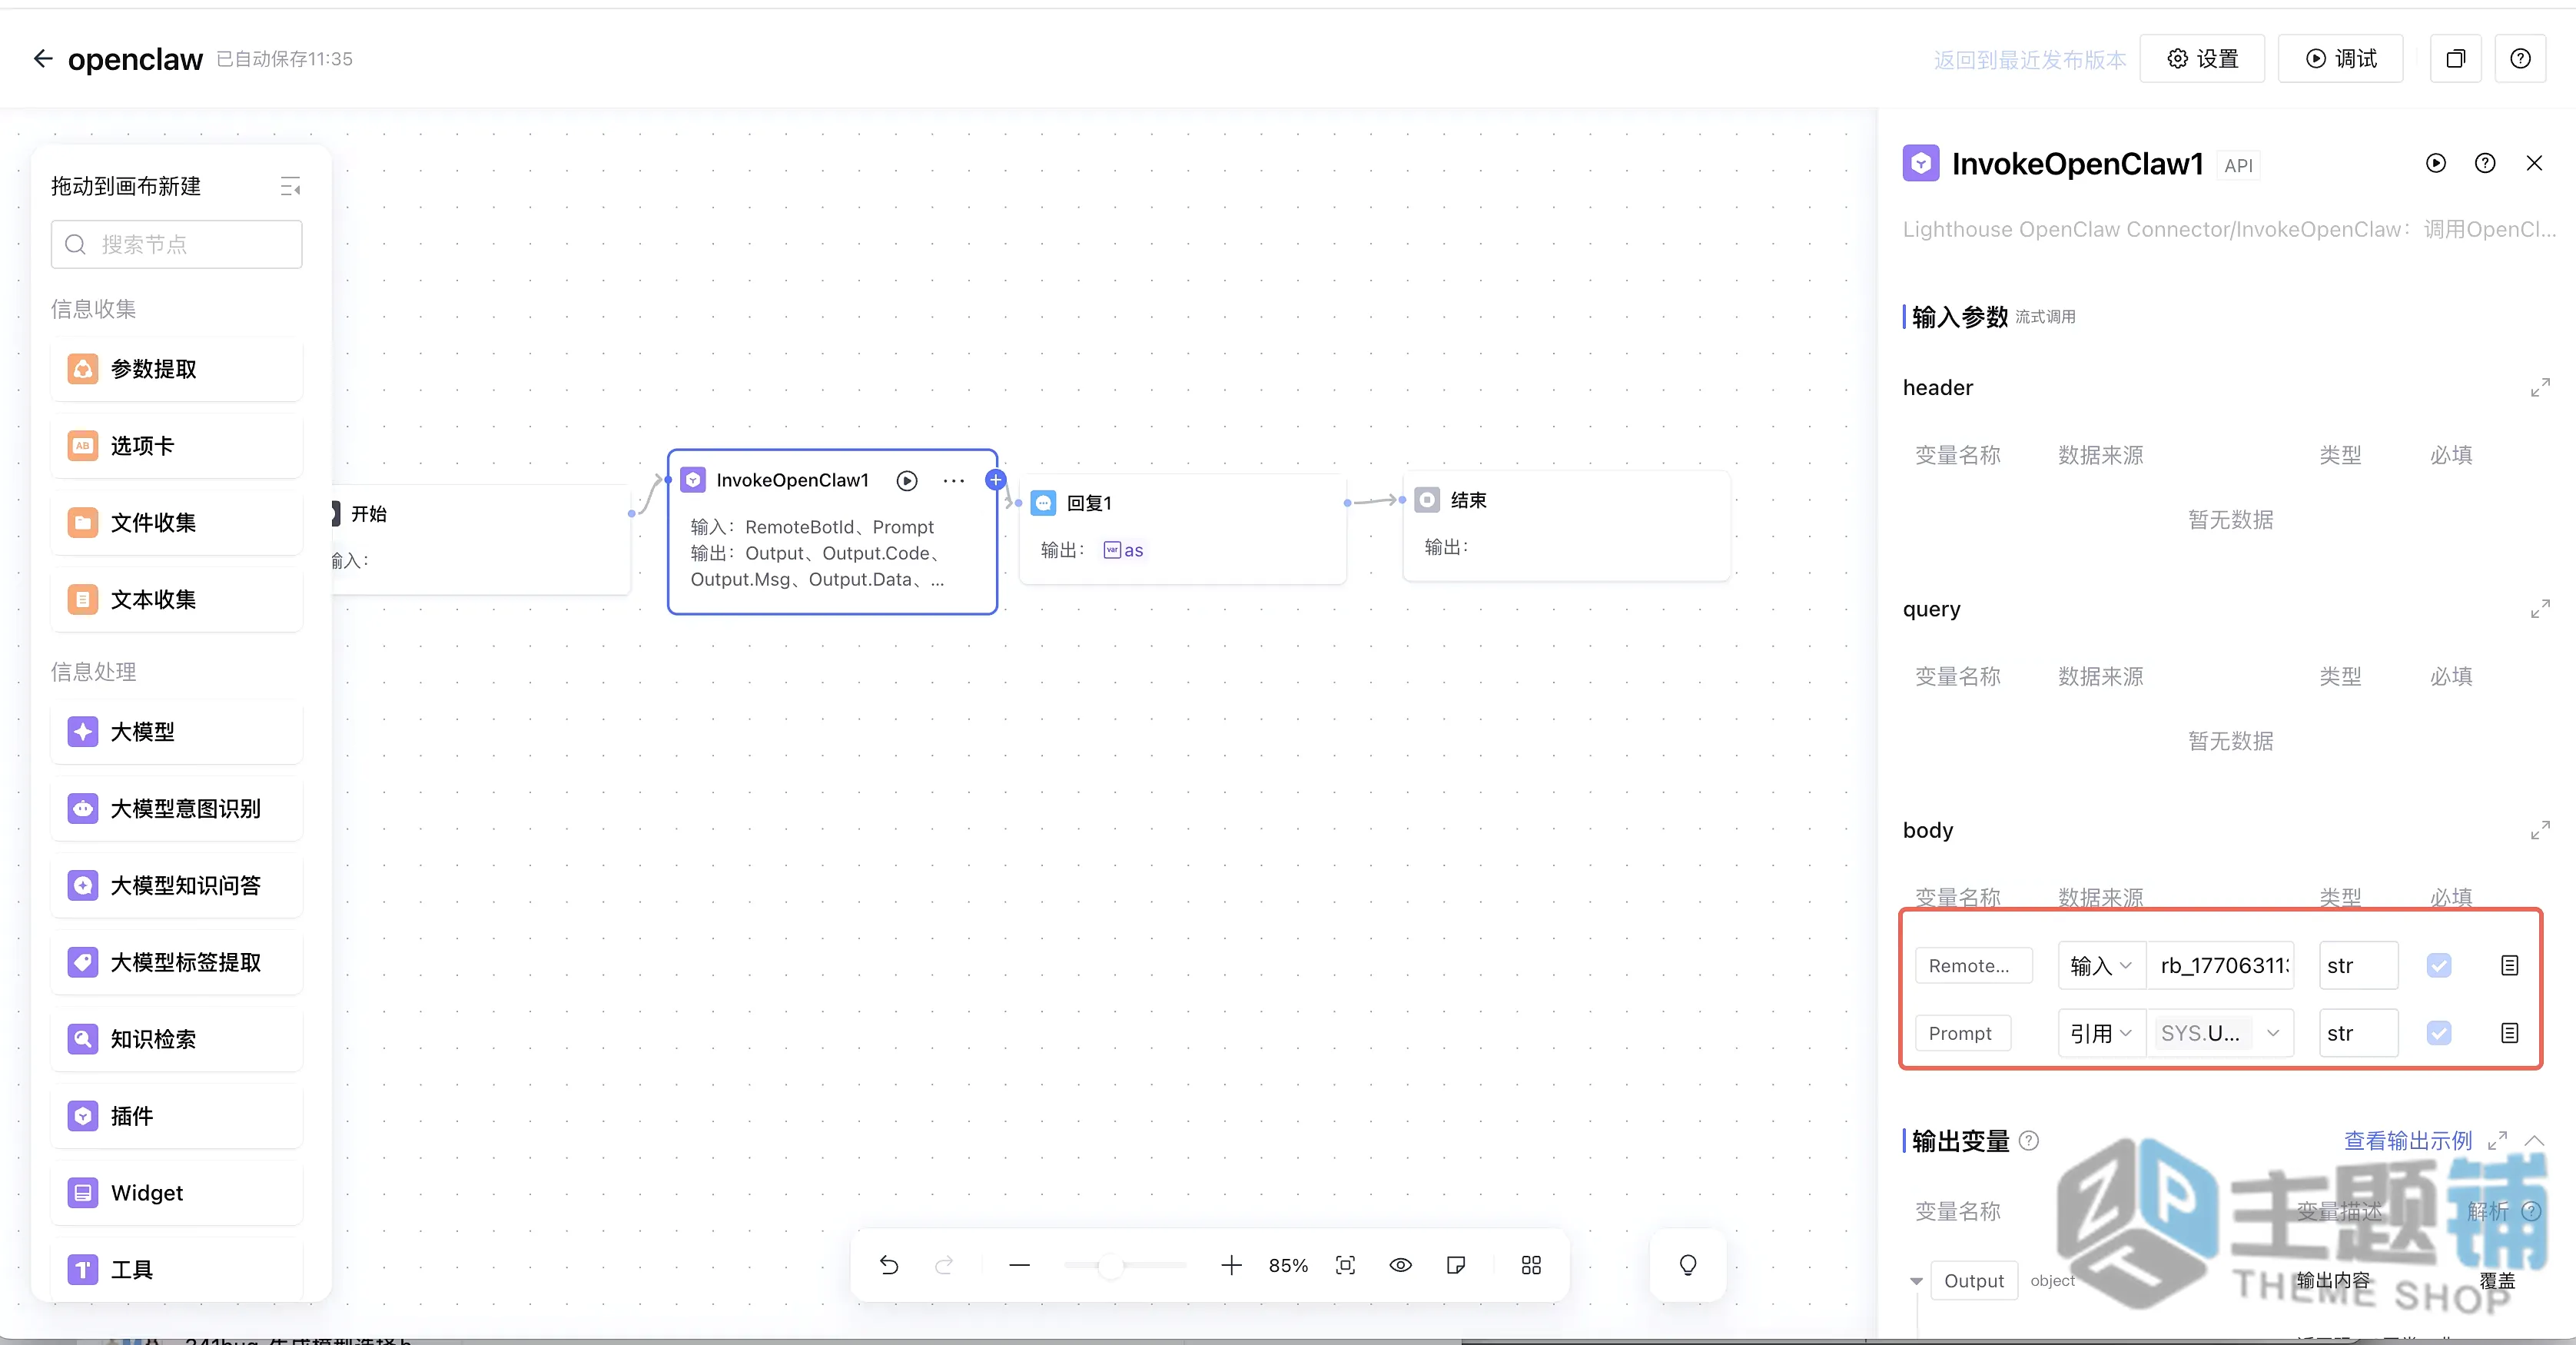Click the zoom slider handle
This screenshot has width=2576, height=1345.
pos(1110,1266)
